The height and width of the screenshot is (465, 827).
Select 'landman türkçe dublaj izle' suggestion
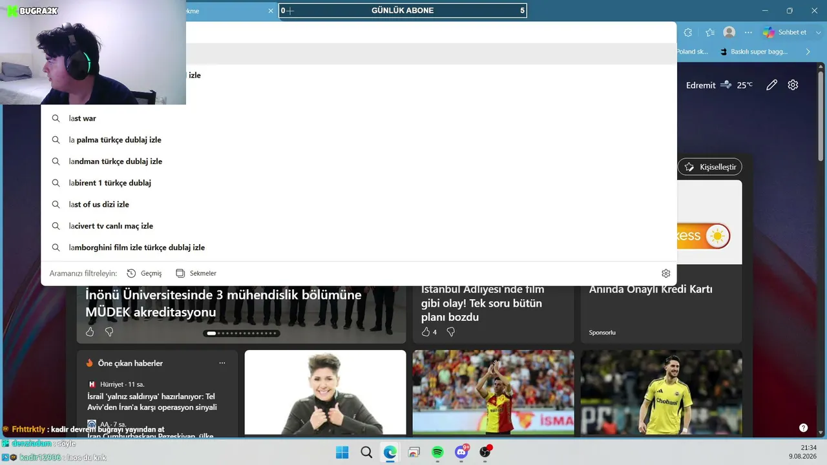359,161
